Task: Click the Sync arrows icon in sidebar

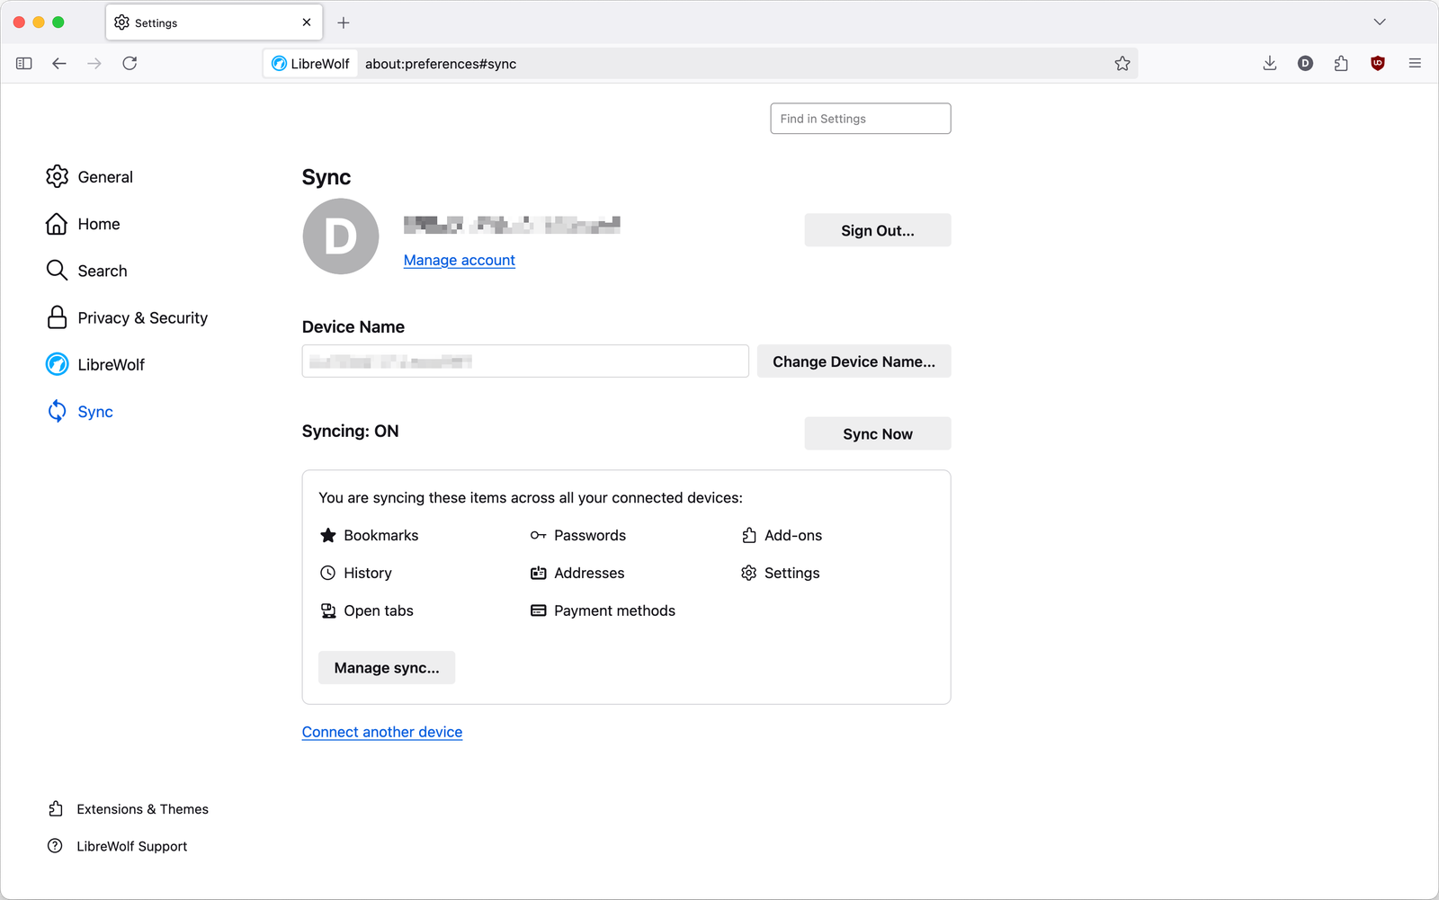Action: [57, 411]
